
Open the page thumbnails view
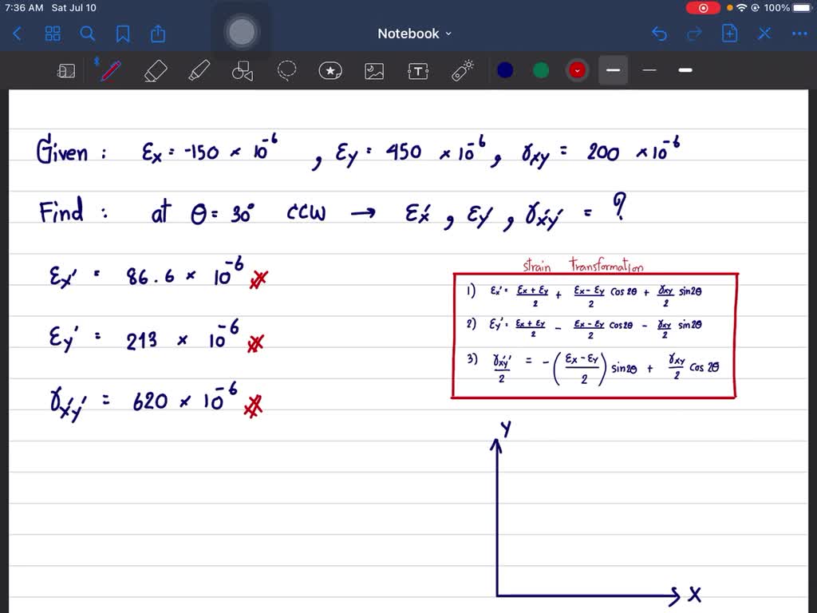click(x=53, y=34)
